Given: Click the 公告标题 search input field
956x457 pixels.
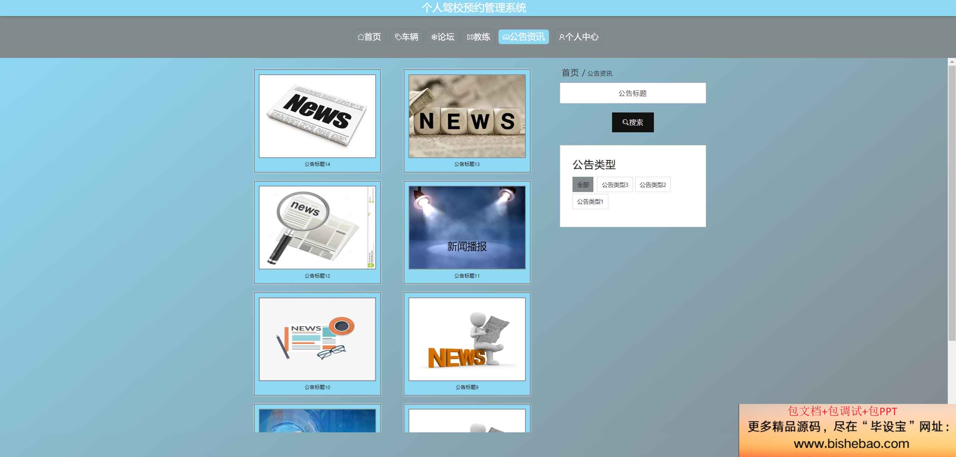Looking at the screenshot, I should tap(633, 93).
